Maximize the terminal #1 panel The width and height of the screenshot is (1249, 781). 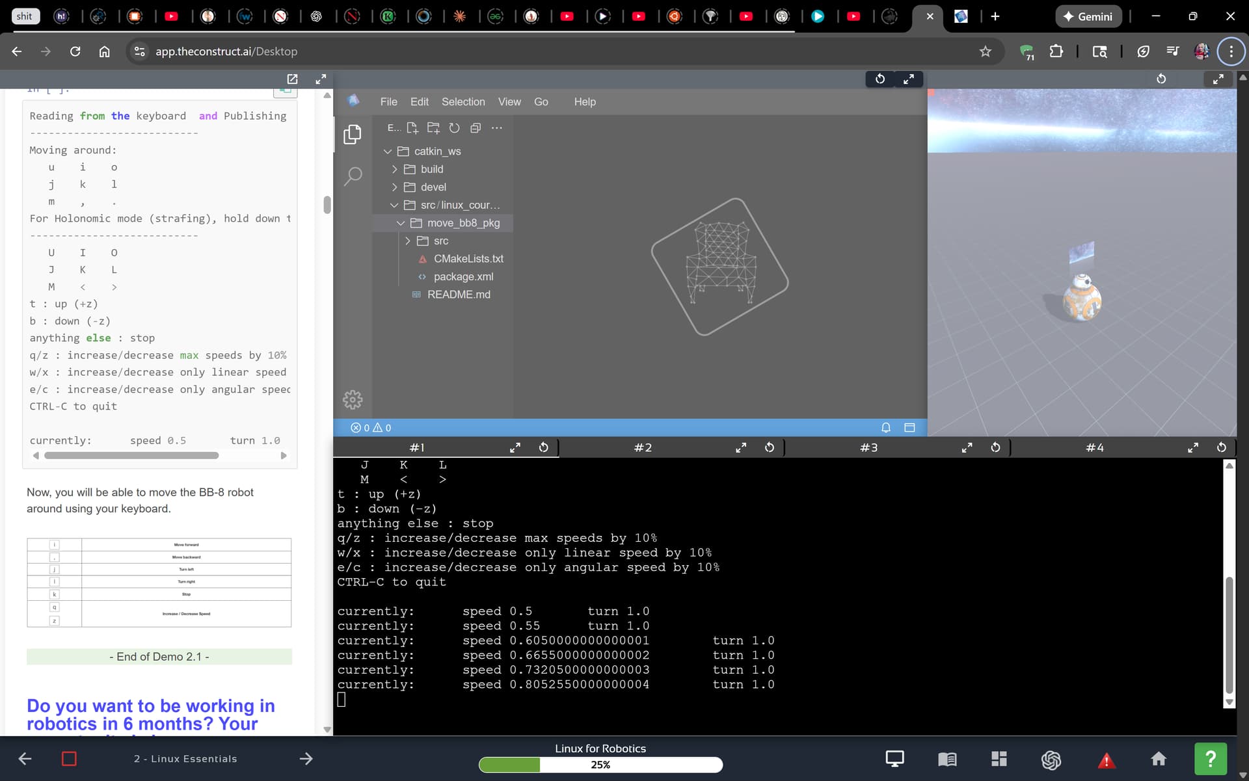pos(515,447)
